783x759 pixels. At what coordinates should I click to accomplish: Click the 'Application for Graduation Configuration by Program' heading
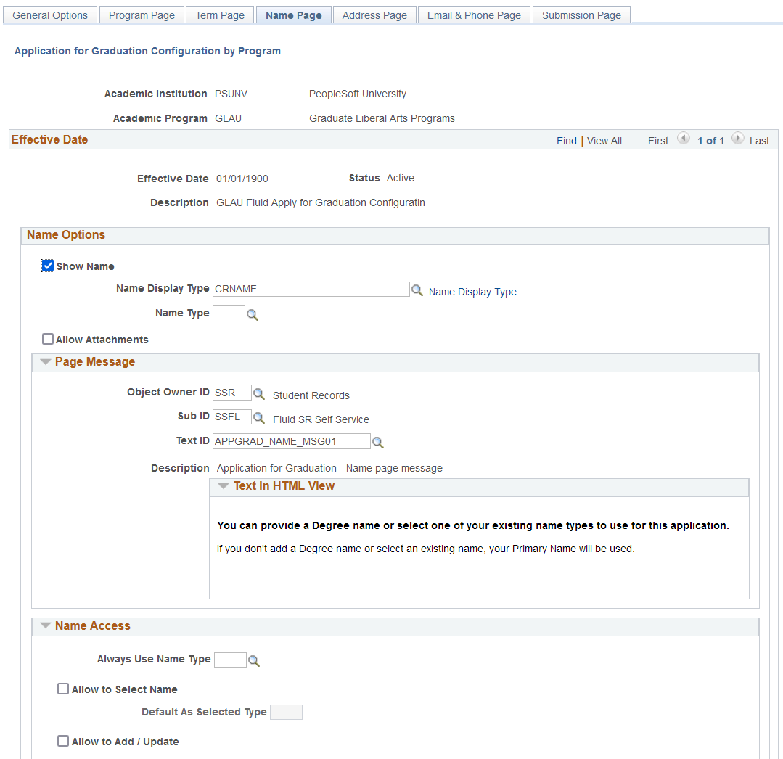pyautogui.click(x=147, y=51)
